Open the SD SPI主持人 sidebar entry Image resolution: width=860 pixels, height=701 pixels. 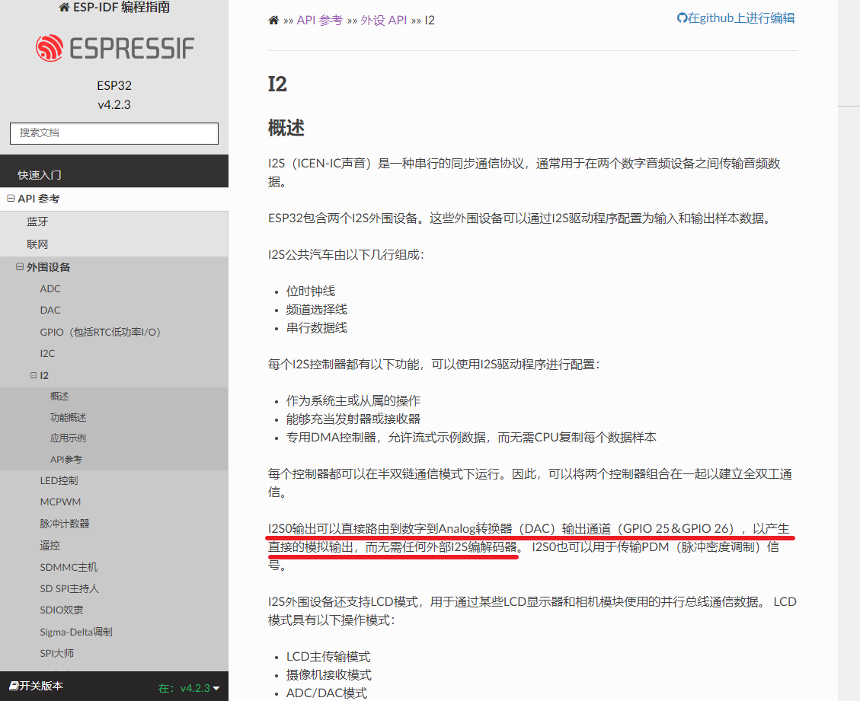69,588
